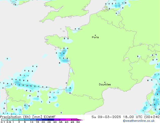The height and width of the screenshot is (123, 160).
Task: Choose the 35–40 mm violet legend segment
Action: 63,120
